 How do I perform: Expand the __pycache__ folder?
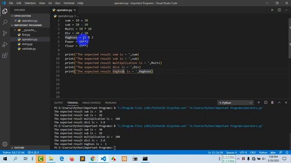[15, 30]
